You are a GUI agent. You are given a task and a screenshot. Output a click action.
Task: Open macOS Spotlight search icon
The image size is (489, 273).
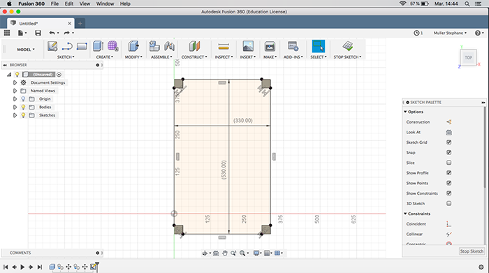[x=467, y=3]
